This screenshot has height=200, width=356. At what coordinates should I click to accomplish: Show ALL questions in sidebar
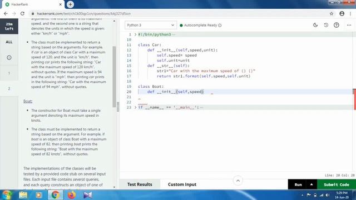click(9, 42)
